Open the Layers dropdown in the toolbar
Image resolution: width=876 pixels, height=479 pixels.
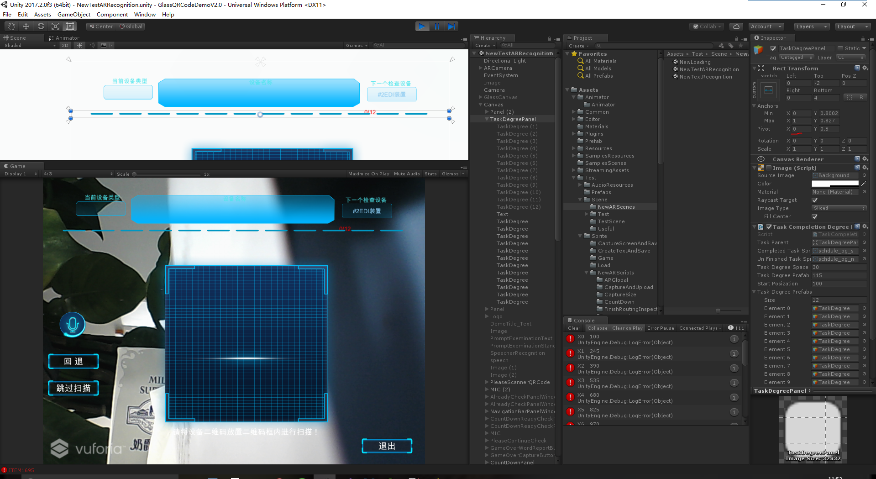click(811, 26)
